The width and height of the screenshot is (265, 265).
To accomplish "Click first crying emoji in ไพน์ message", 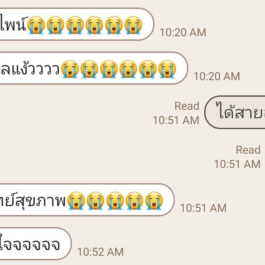I will [36, 25].
